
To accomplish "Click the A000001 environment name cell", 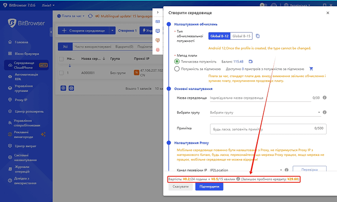I will click(x=88, y=73).
